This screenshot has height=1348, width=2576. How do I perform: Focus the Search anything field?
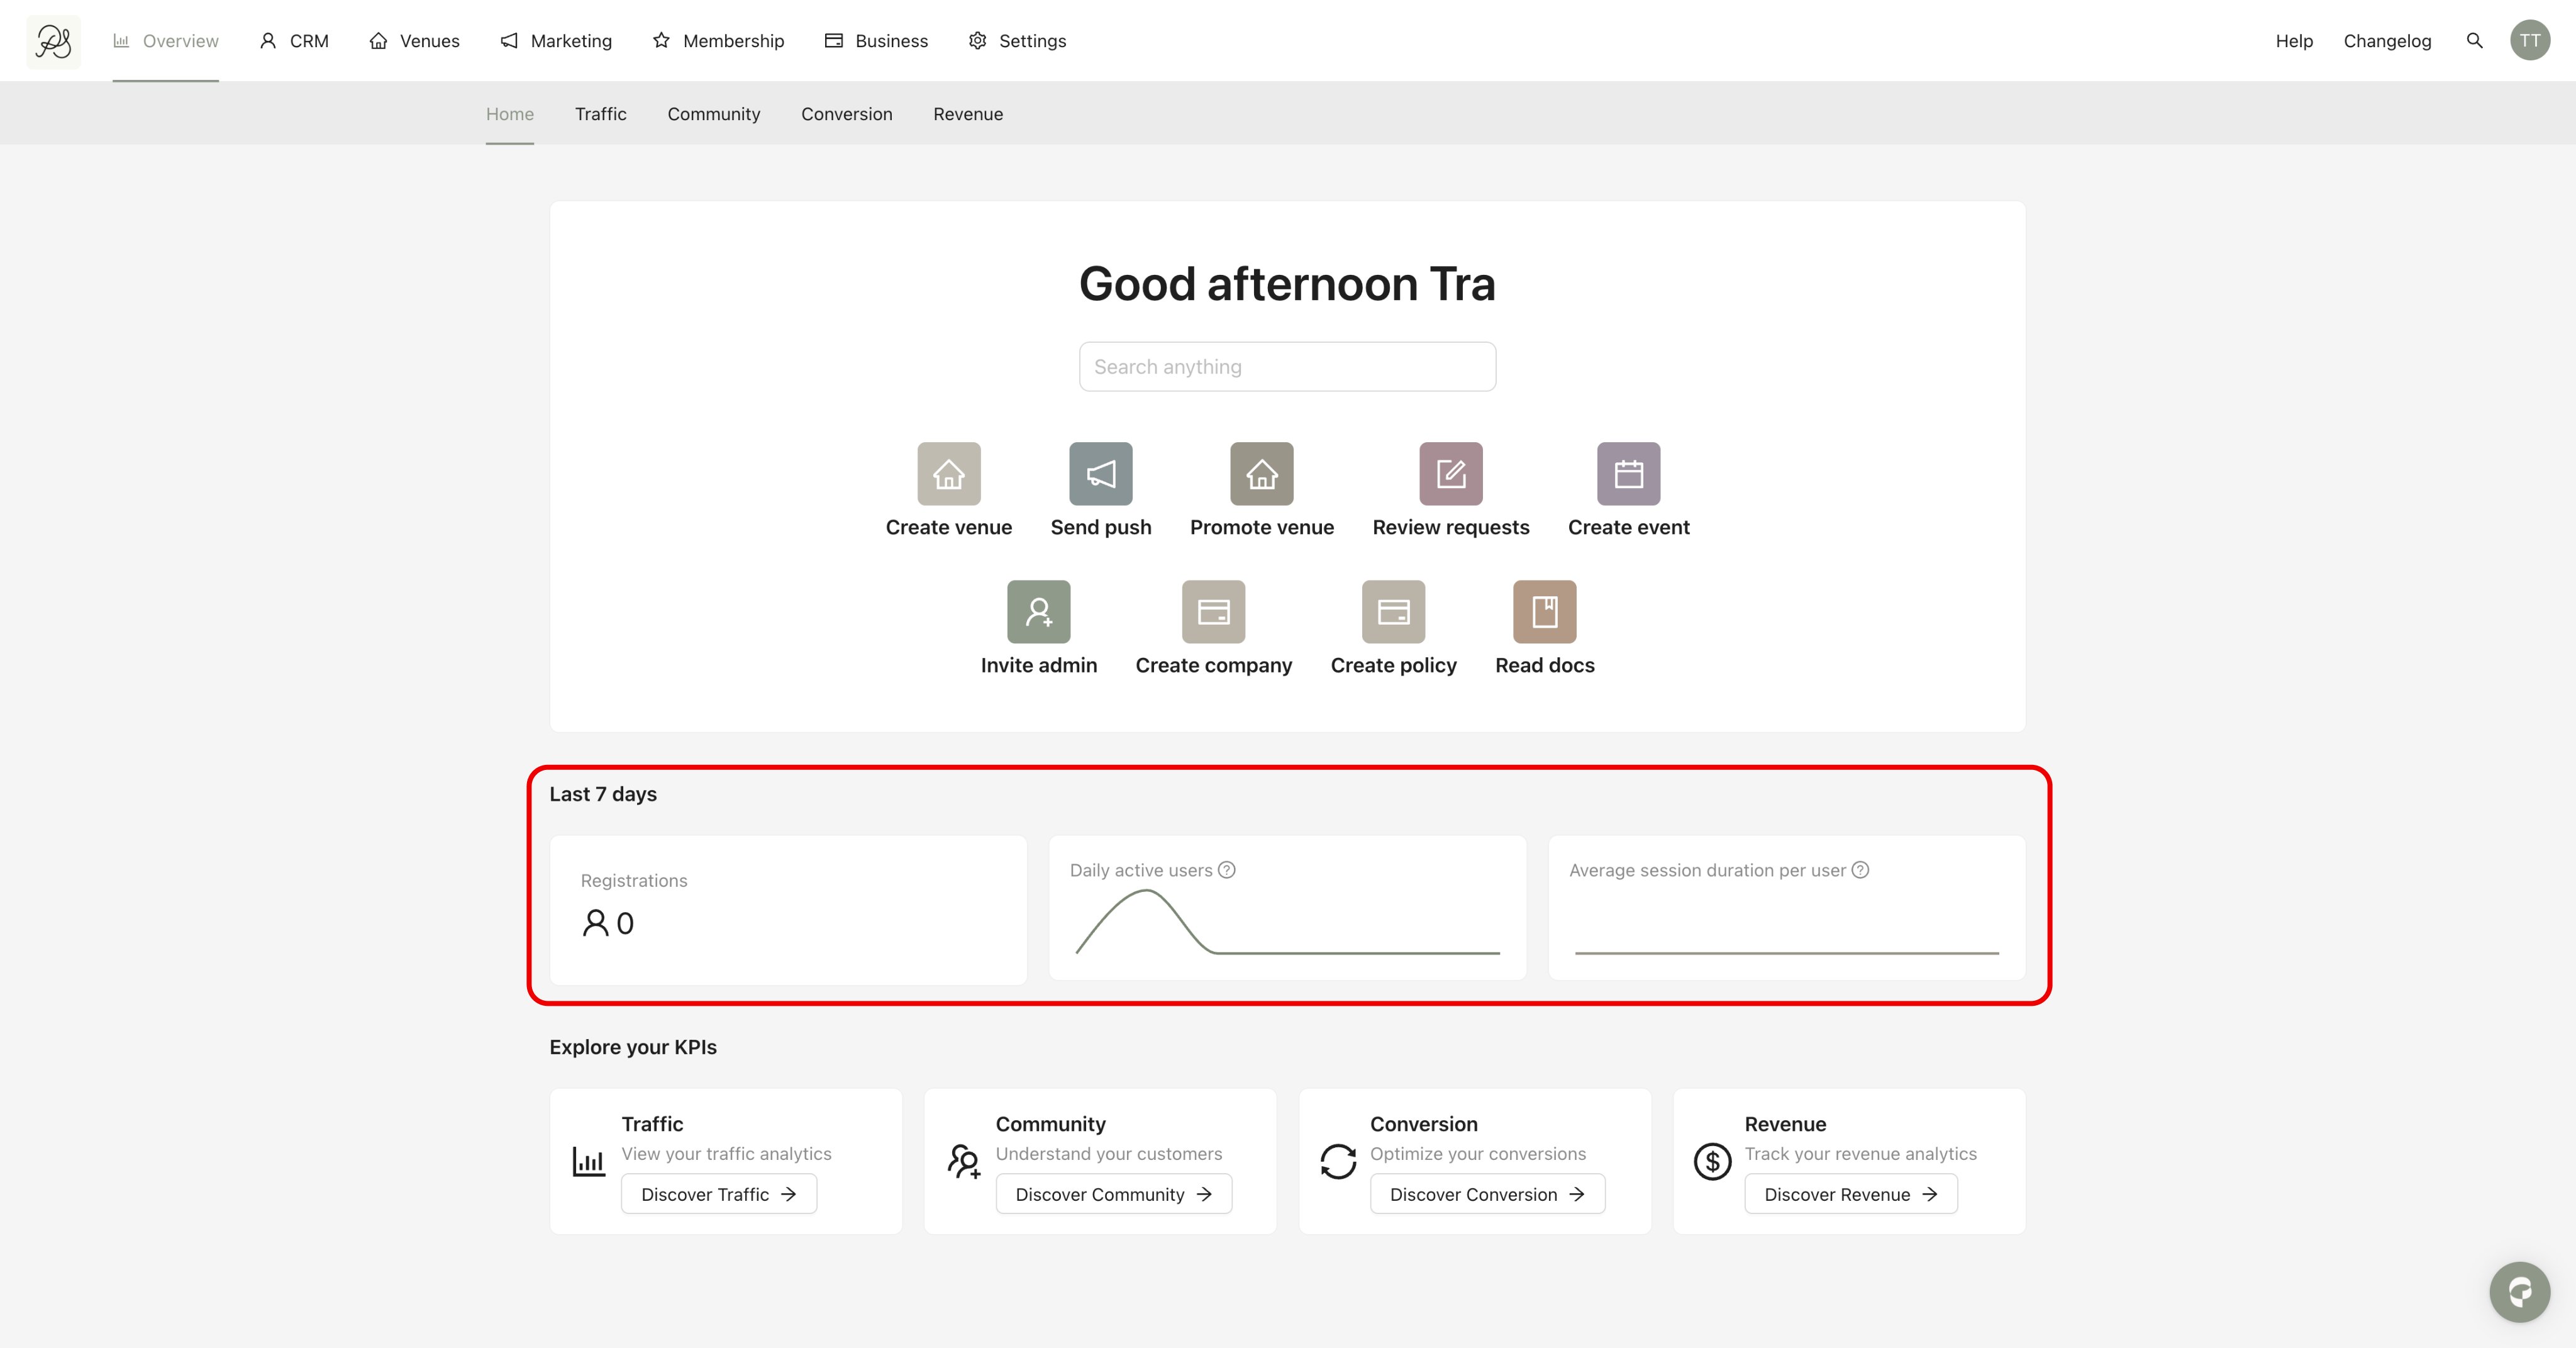[1287, 367]
